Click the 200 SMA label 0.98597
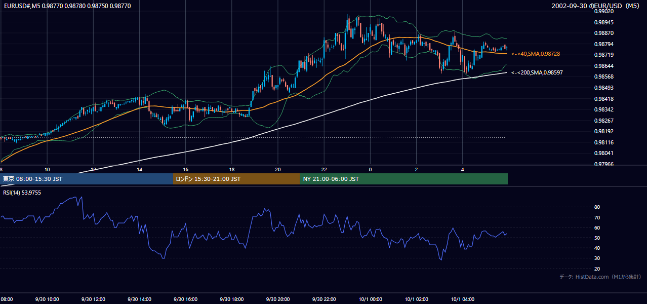The height and width of the screenshot is (304, 647). [538, 73]
